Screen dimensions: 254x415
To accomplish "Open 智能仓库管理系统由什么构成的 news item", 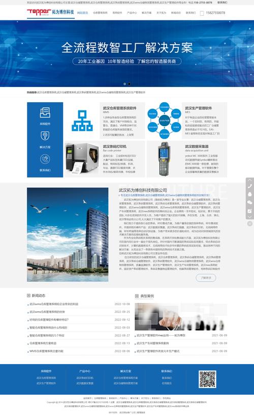I will point(48,328).
